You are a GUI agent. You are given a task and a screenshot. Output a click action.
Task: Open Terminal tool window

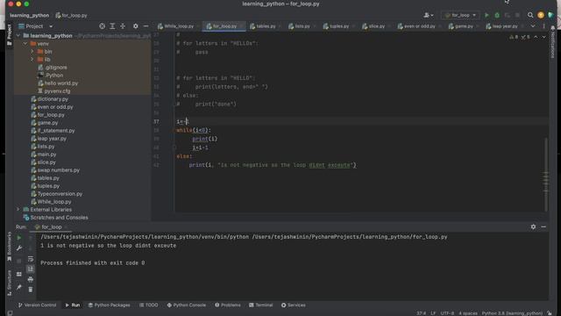click(261, 305)
